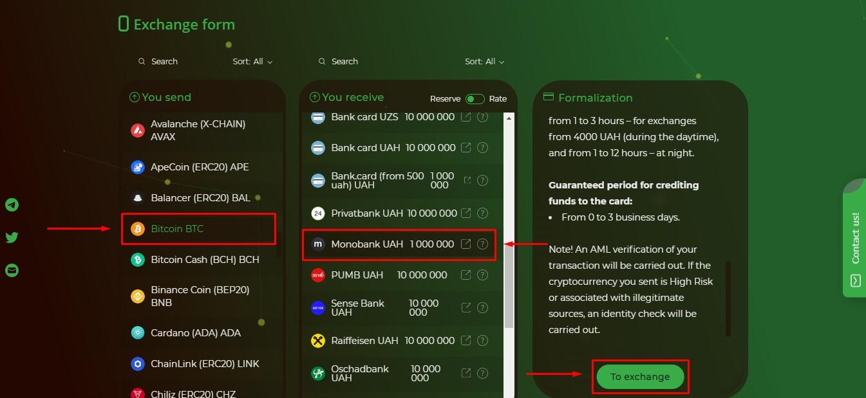This screenshot has width=866, height=398.
Task: Click the You receive list scrollbar thumb
Action: point(509,286)
